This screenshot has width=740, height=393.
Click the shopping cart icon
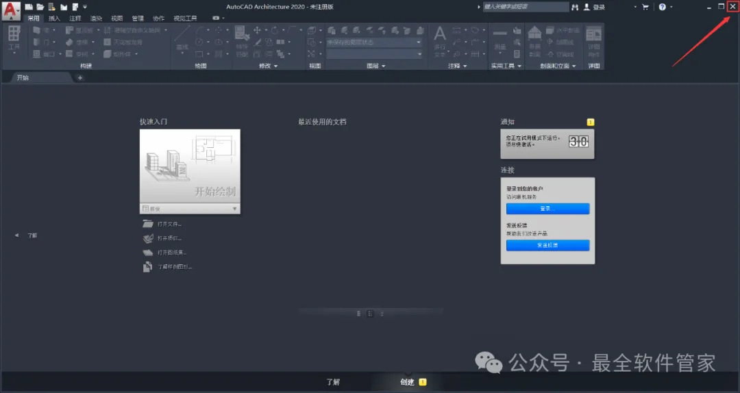[x=645, y=7]
